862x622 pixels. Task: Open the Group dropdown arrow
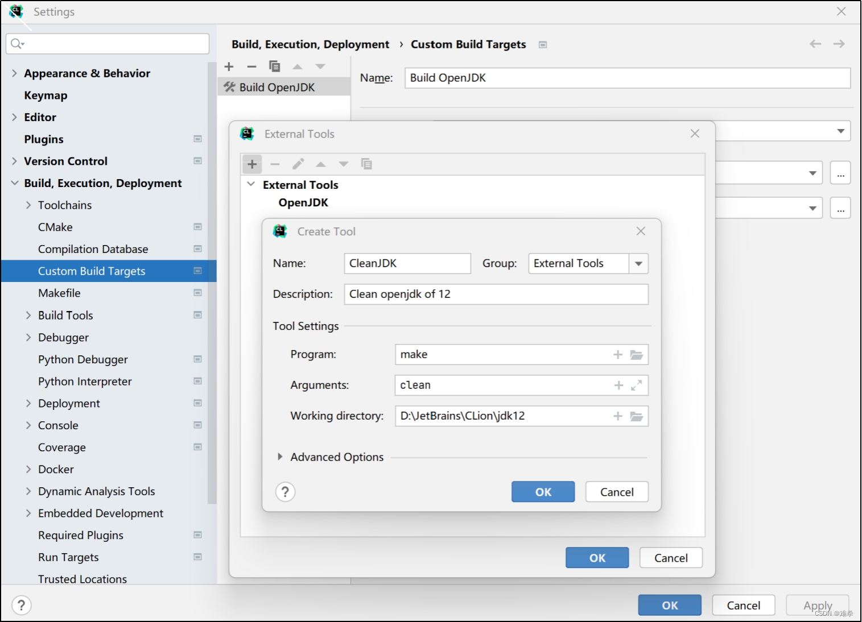pos(638,264)
